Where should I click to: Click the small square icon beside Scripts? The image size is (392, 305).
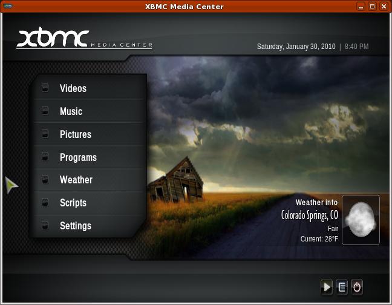coord(45,203)
